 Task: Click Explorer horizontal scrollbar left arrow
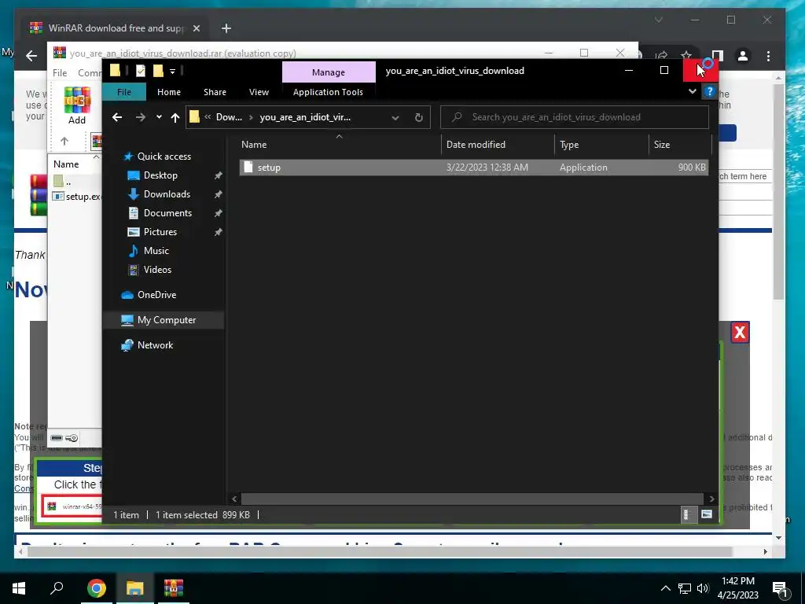[234, 499]
